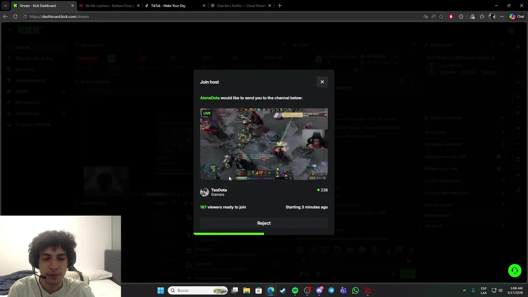Switch to the Chat Bot BotRix tab
This screenshot has height=297, width=528.
pos(241,6)
